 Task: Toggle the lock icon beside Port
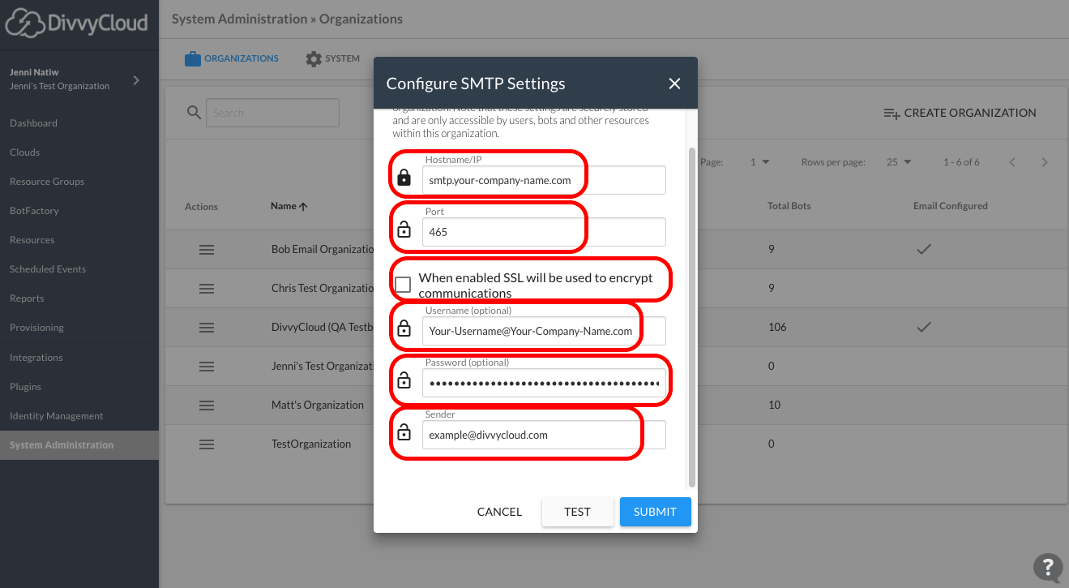pyautogui.click(x=404, y=230)
